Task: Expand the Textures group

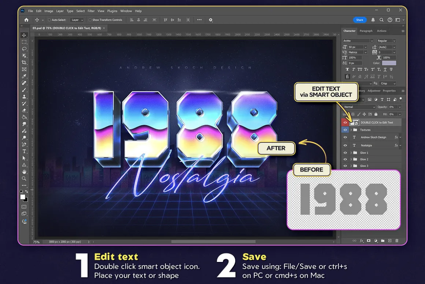Action: click(x=351, y=130)
